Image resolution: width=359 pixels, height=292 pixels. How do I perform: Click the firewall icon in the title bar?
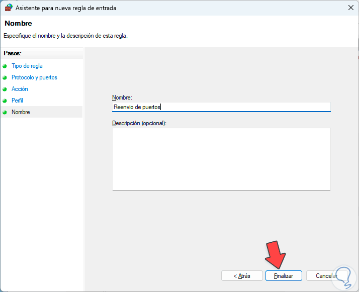tap(9, 8)
